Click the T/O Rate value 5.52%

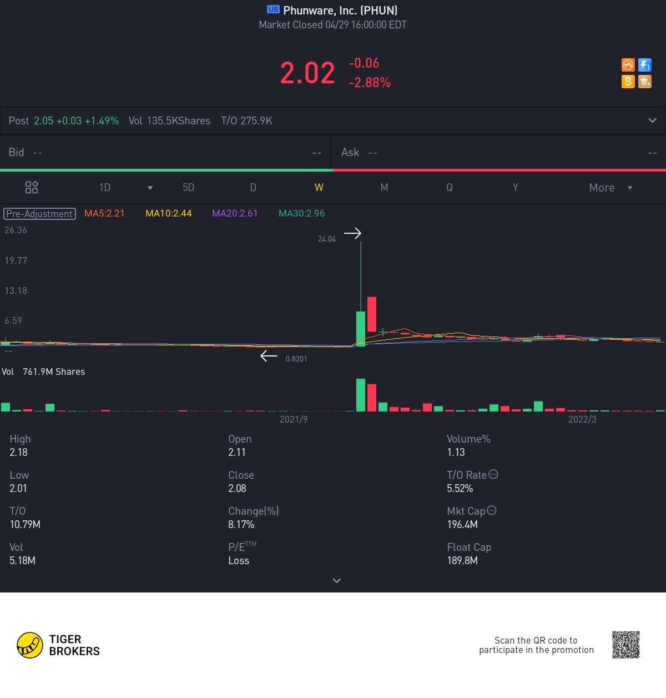pyautogui.click(x=460, y=488)
